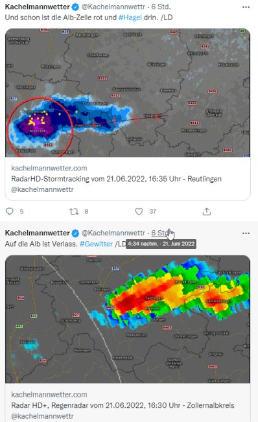The image size is (258, 422).
Task: Open the #Gewitter hashtag link
Action: [96, 244]
